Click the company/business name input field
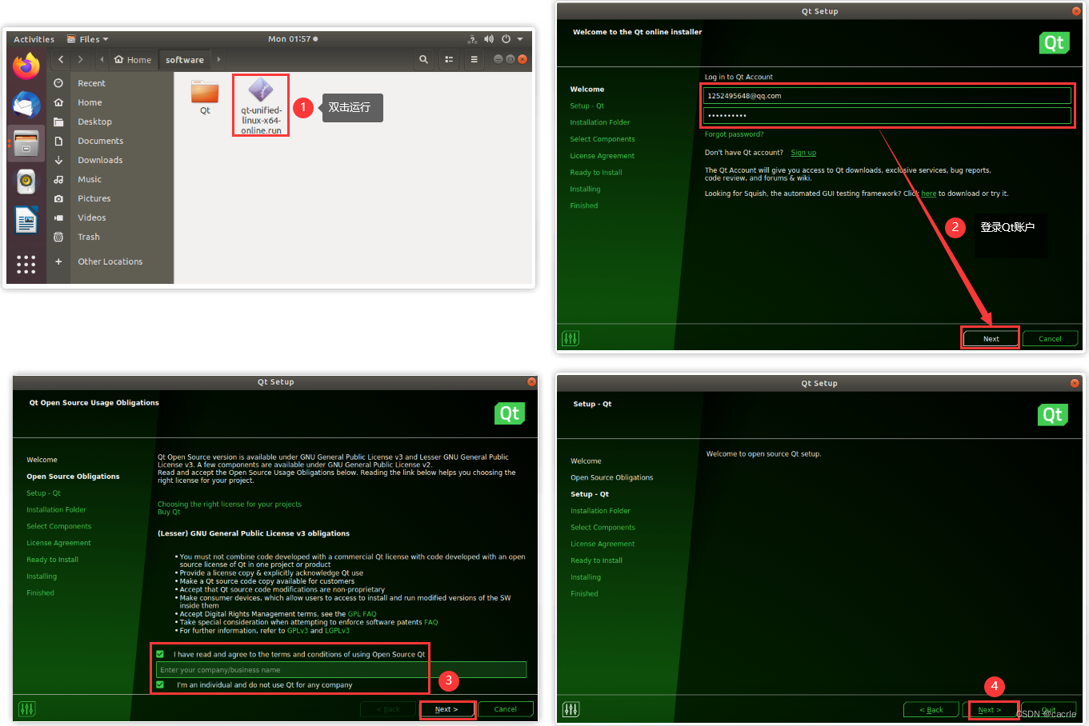The width and height of the screenshot is (1089, 726). [342, 669]
